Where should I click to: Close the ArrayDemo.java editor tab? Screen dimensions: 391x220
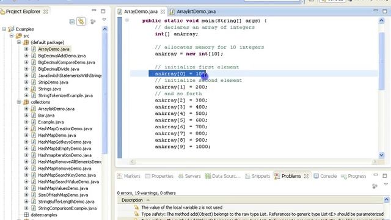(163, 12)
